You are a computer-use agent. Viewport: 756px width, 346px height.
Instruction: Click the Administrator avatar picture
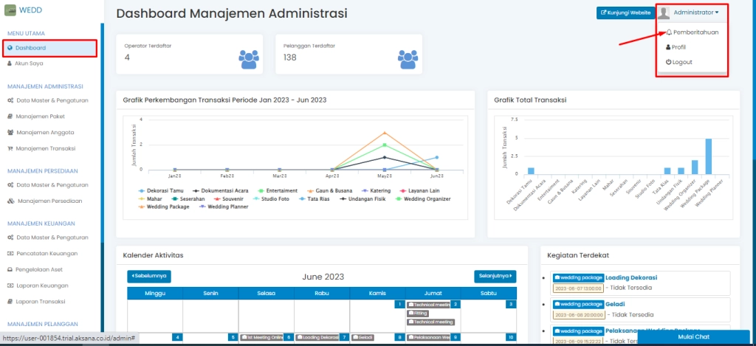pyautogui.click(x=664, y=13)
